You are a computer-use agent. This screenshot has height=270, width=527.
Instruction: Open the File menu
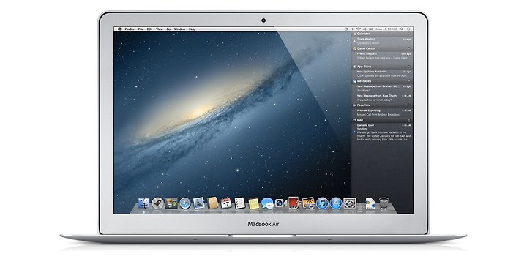coord(141,29)
